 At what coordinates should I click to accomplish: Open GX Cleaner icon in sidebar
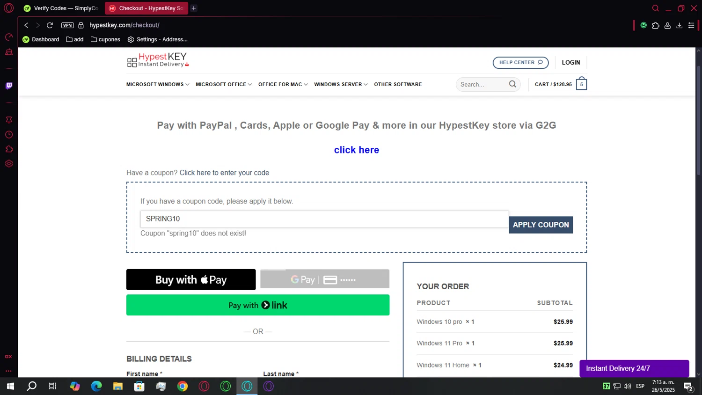click(9, 52)
